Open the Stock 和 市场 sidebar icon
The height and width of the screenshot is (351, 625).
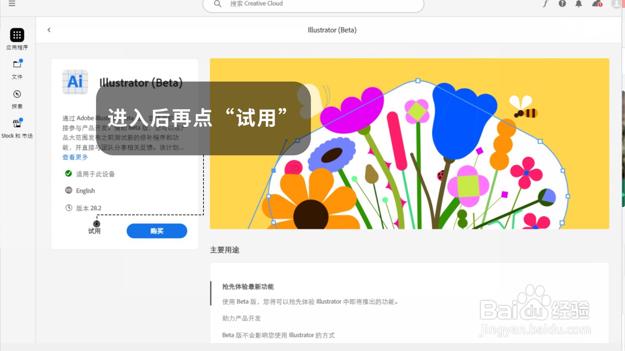[17, 124]
